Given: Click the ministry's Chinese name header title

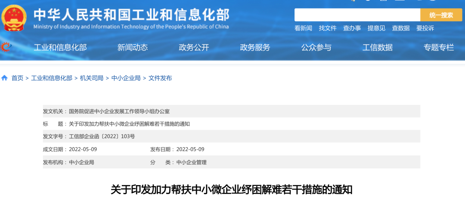Looking at the screenshot, I should pyautogui.click(x=131, y=15).
